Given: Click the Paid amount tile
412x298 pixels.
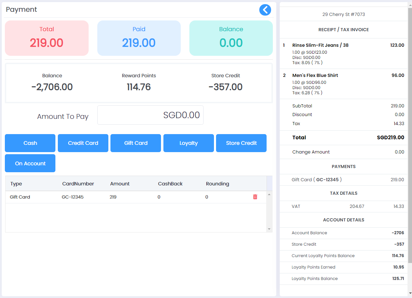Looking at the screenshot, I should tap(139, 38).
